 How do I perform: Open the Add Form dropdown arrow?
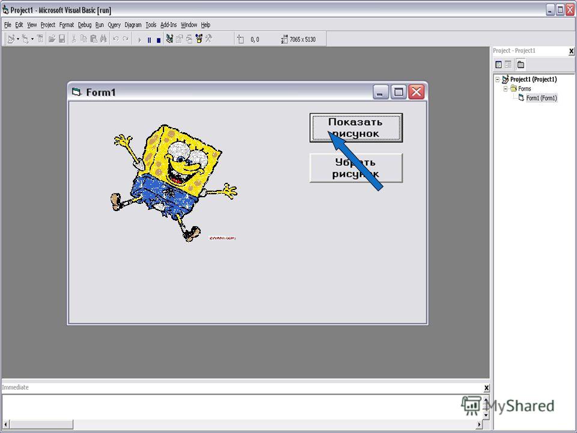[x=32, y=39]
